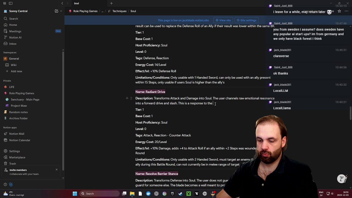The image size is (352, 198).
Task: Open General teamspace
Action: pos(14,59)
